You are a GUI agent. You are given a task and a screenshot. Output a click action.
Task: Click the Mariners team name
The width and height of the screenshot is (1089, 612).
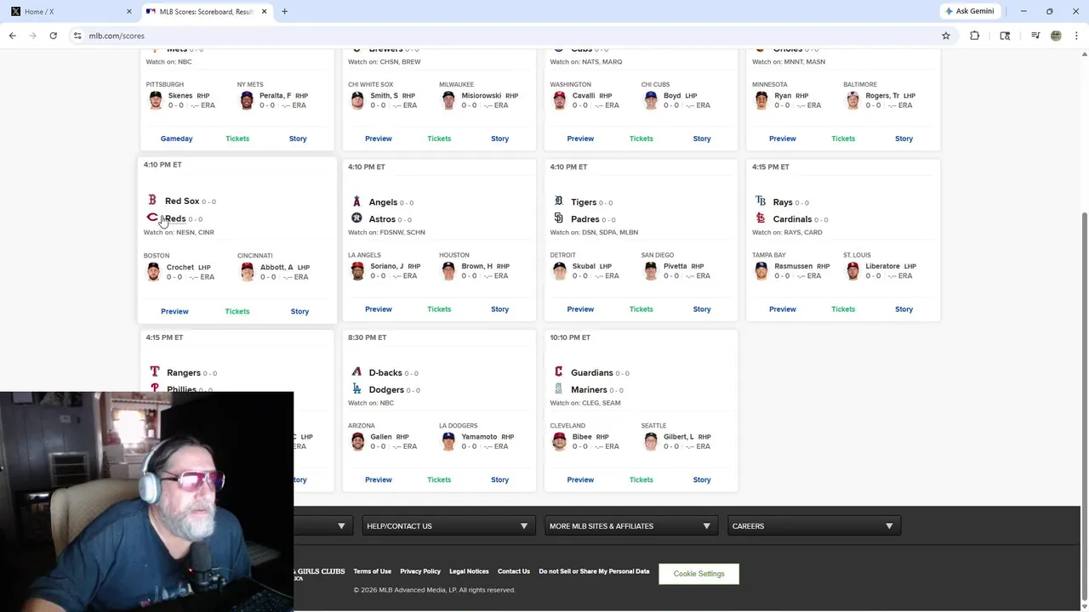pyautogui.click(x=589, y=389)
